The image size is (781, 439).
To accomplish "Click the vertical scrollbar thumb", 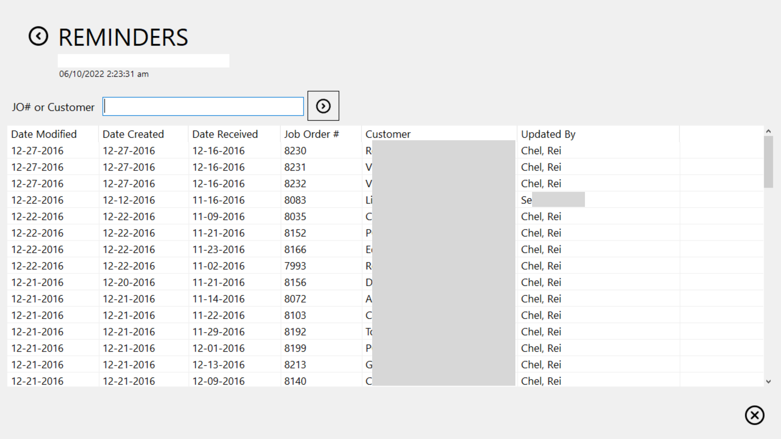I will (x=768, y=162).
